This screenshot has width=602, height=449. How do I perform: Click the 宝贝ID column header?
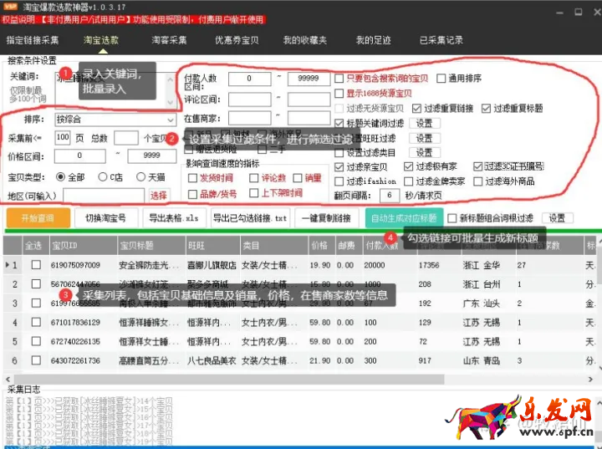(x=83, y=246)
